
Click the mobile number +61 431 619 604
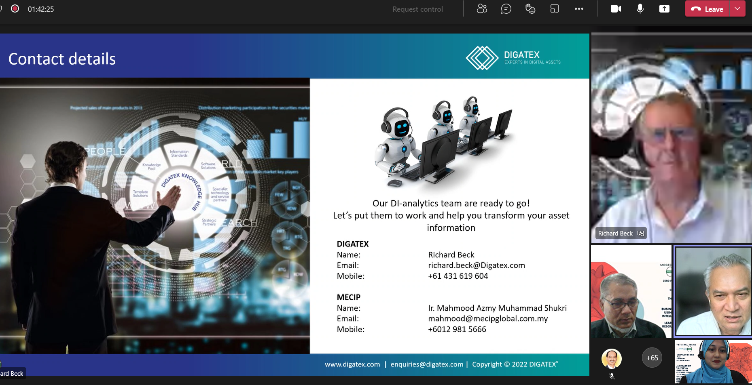click(x=458, y=276)
